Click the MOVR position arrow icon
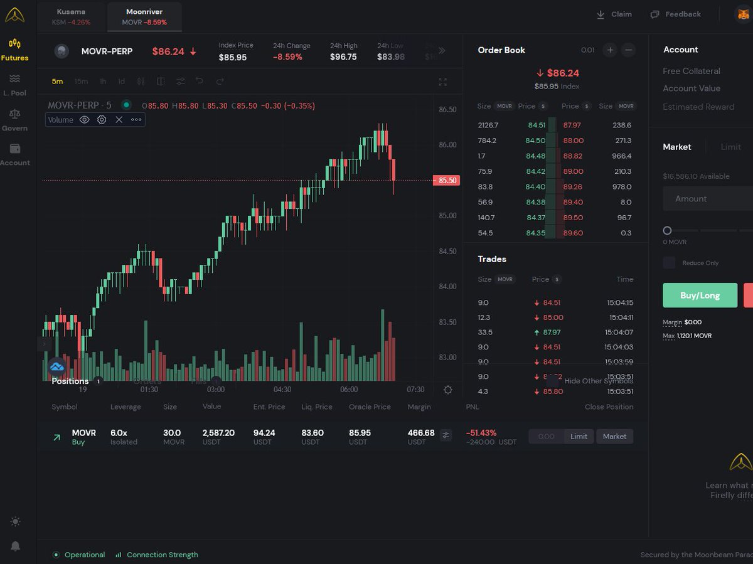The height and width of the screenshot is (564, 753). [x=57, y=437]
